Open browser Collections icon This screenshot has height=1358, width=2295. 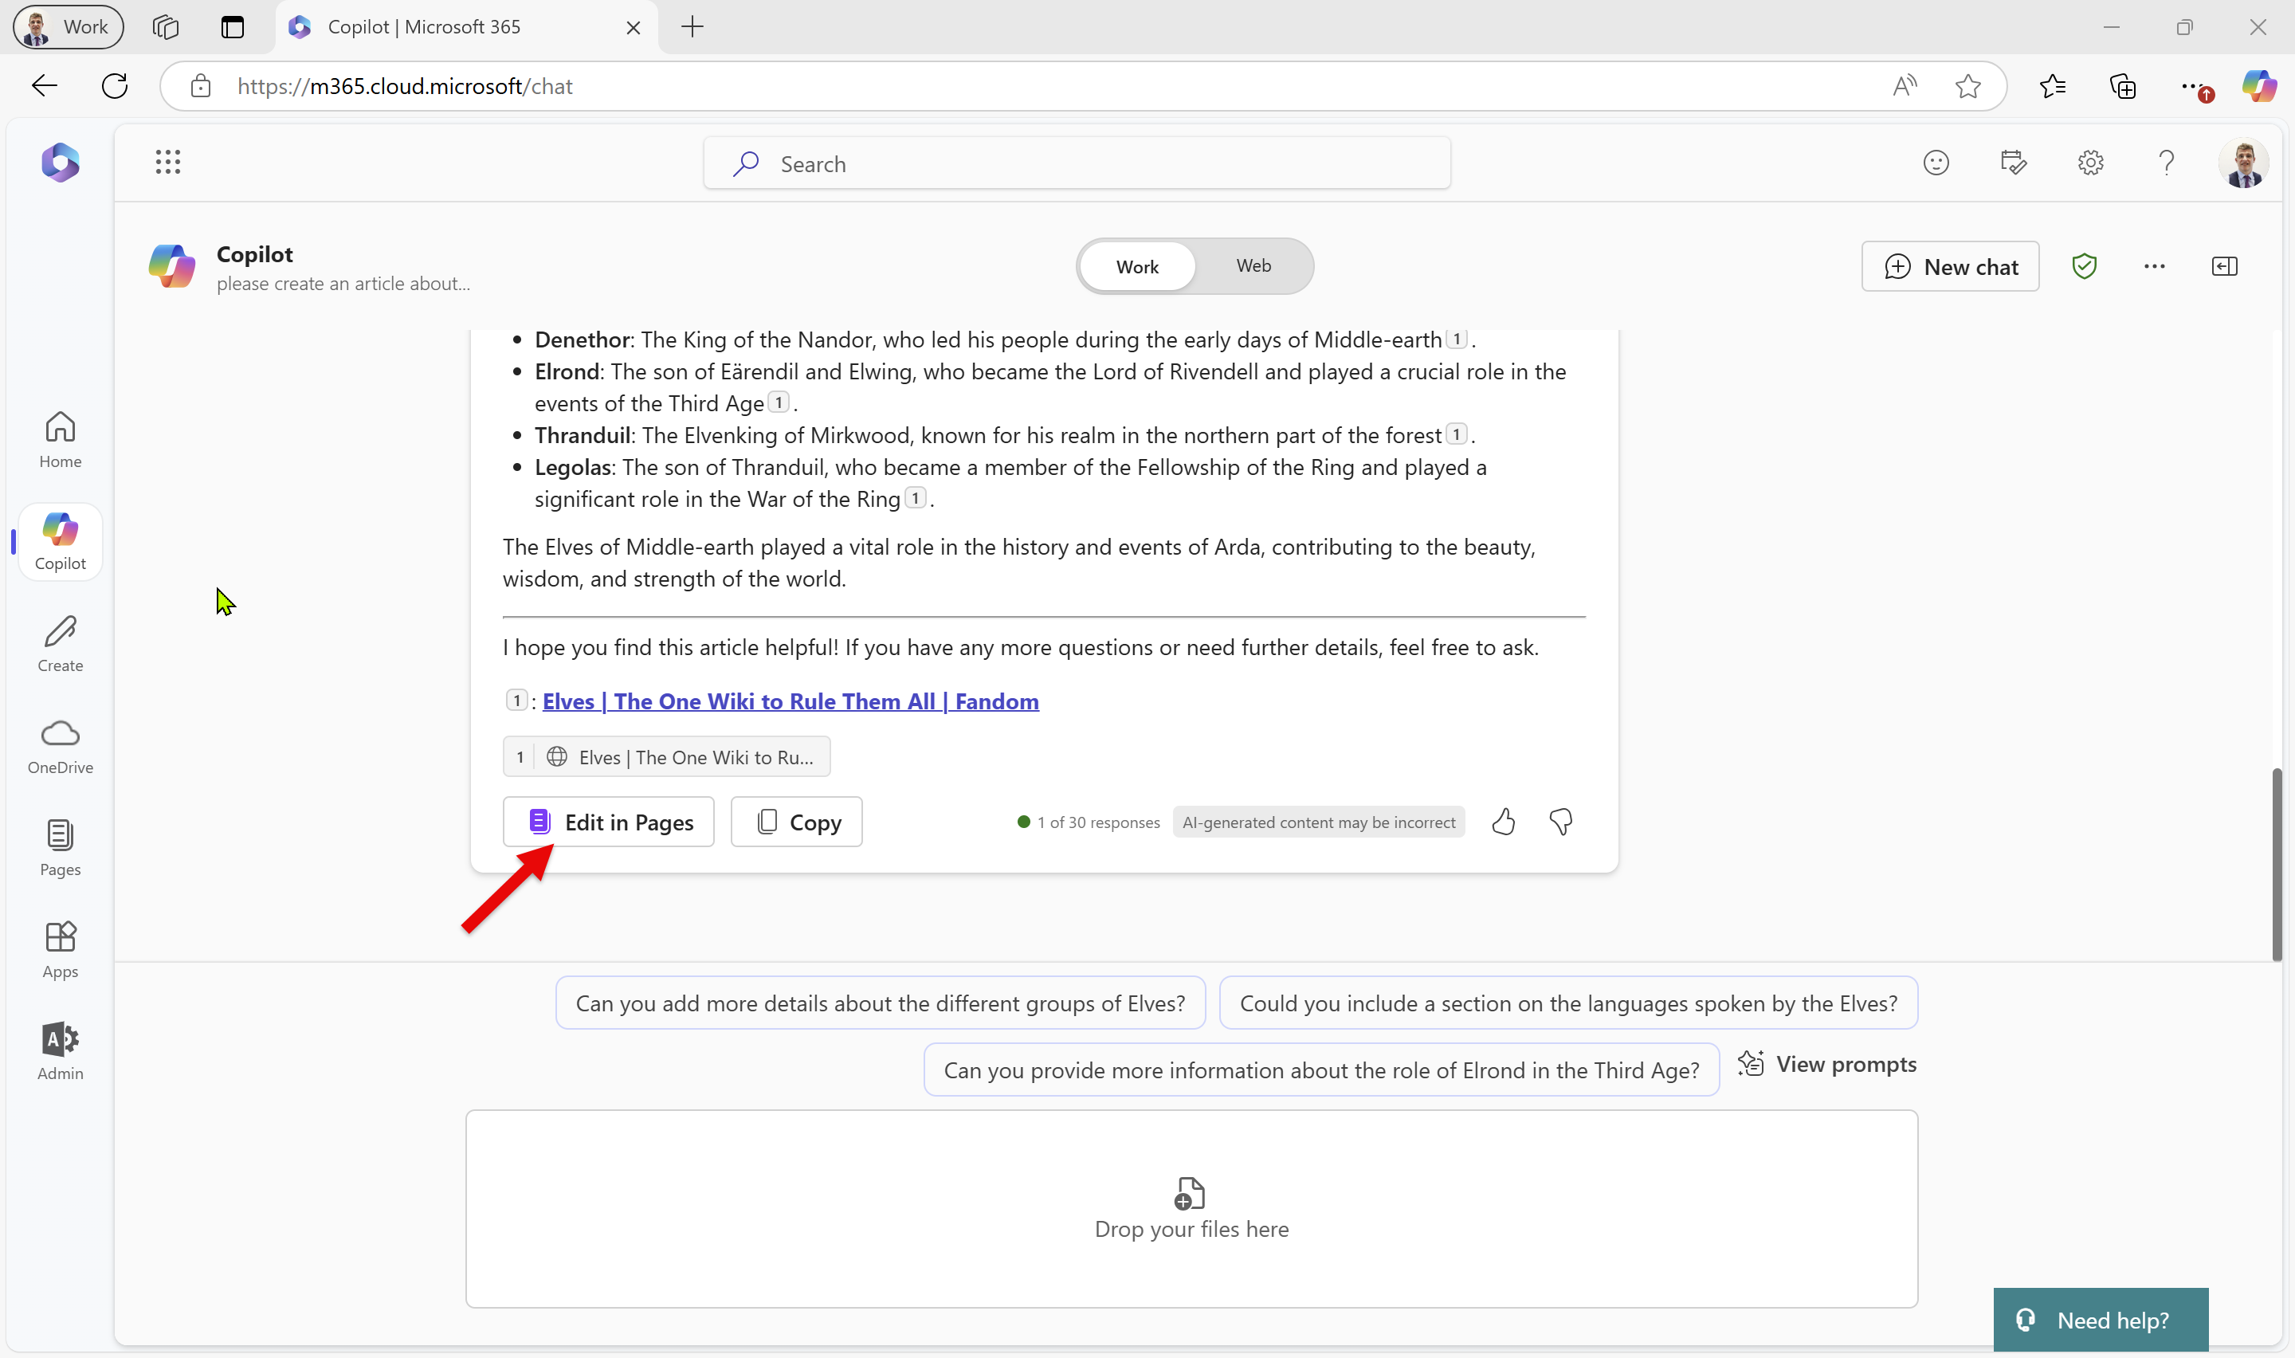coord(2122,86)
